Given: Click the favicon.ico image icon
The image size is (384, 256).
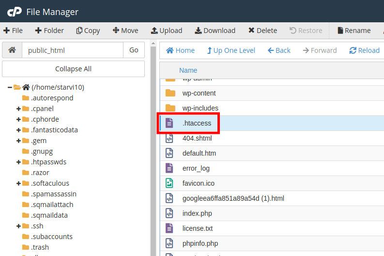Looking at the screenshot, I should coord(169,183).
